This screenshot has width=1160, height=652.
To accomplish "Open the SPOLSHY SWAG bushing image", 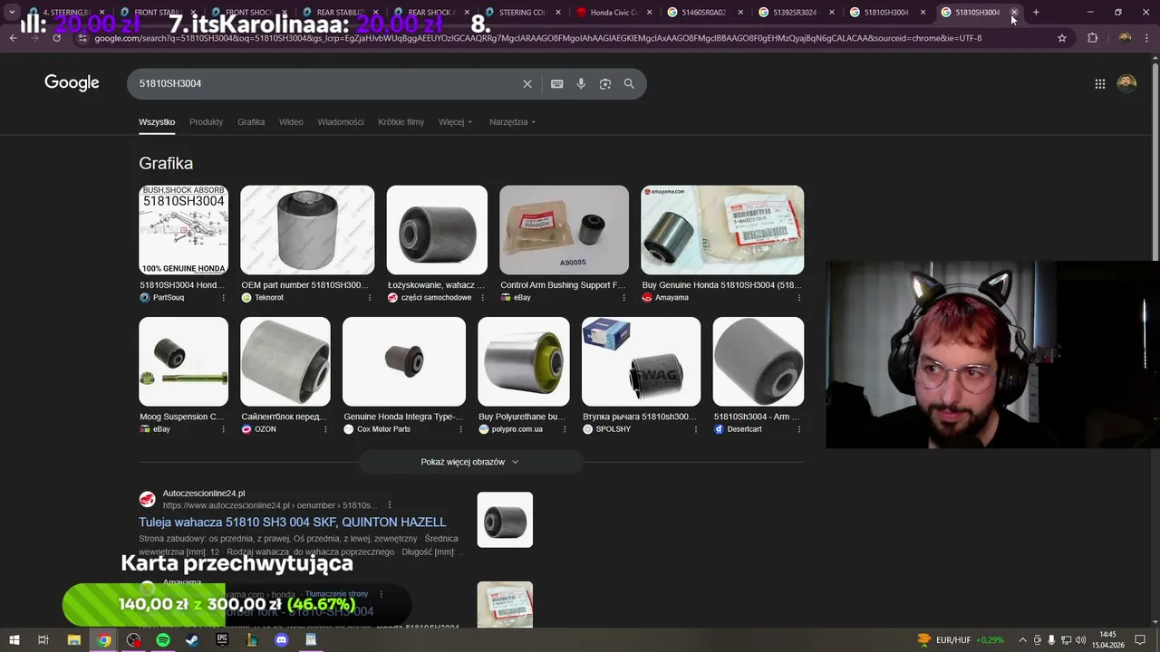I will (641, 361).
